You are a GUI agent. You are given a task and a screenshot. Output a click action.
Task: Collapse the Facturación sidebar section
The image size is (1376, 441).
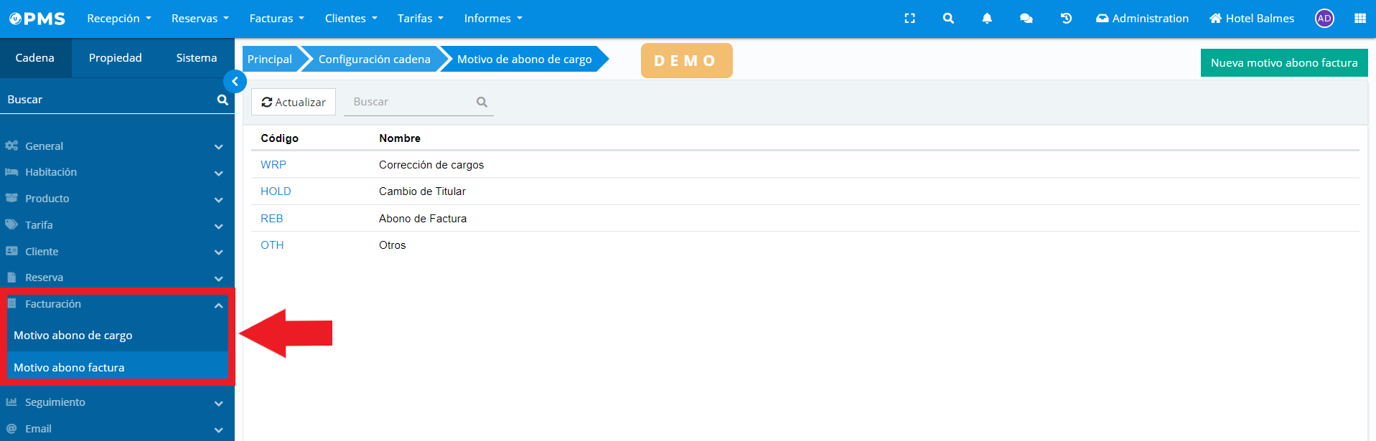pyautogui.click(x=115, y=305)
